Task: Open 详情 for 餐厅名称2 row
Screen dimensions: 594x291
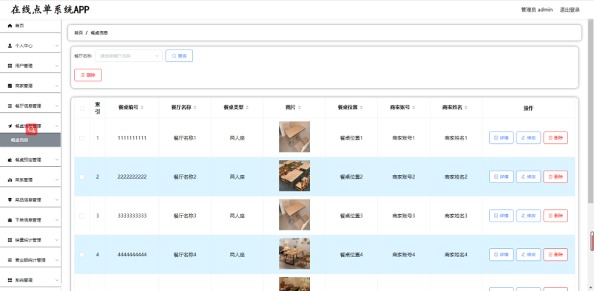Action: tap(502, 177)
